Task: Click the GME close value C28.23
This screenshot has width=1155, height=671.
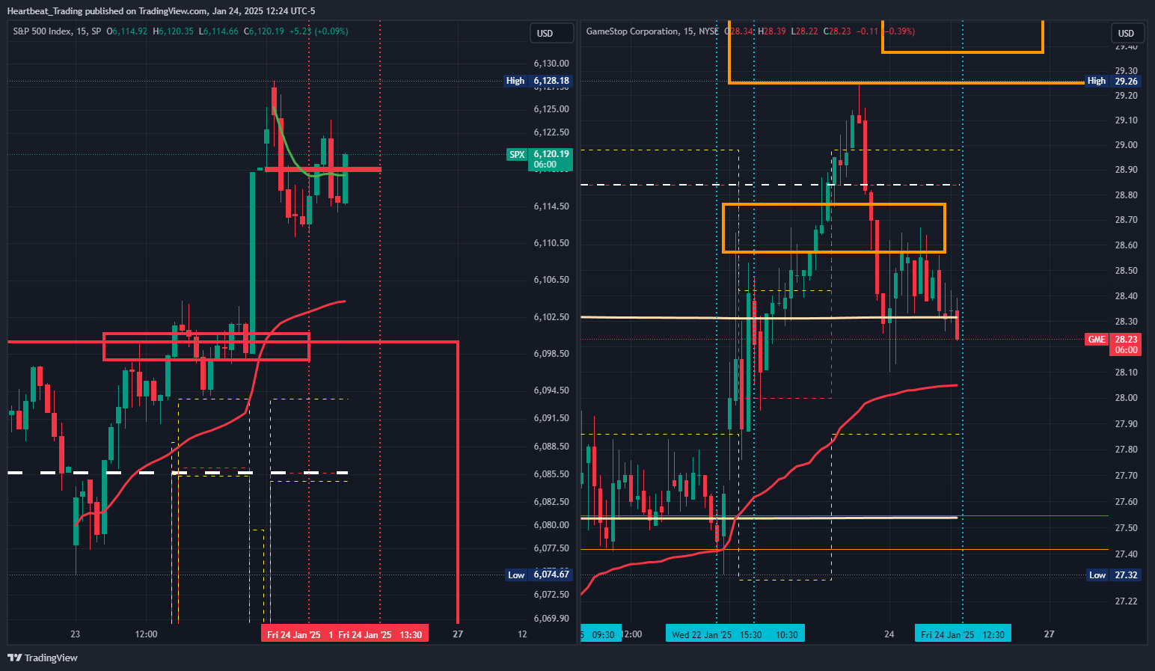Action: click(x=837, y=31)
